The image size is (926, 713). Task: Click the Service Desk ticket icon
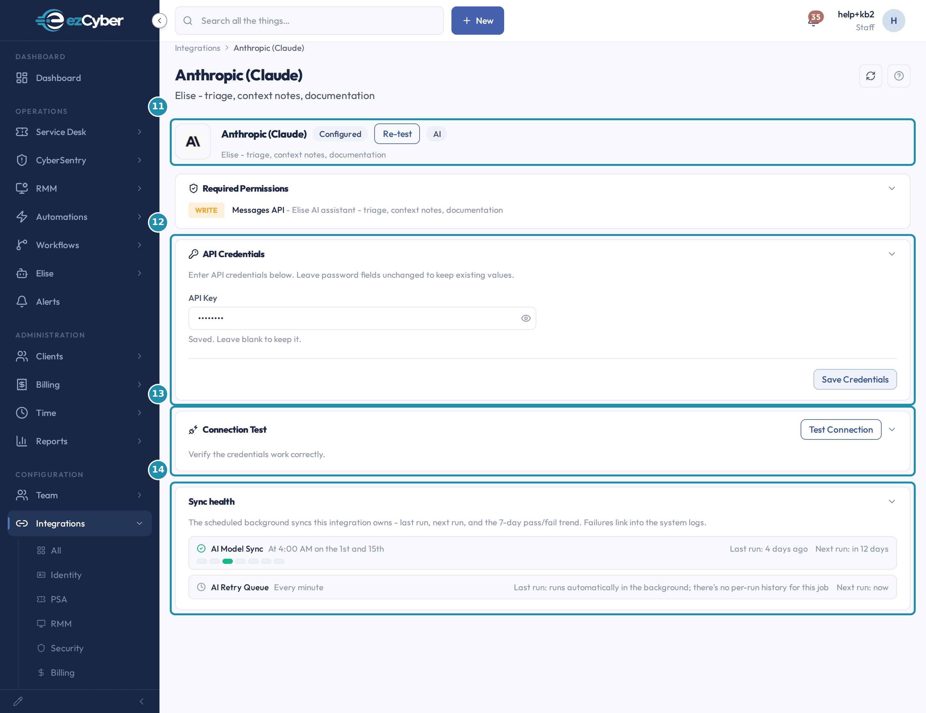(22, 132)
